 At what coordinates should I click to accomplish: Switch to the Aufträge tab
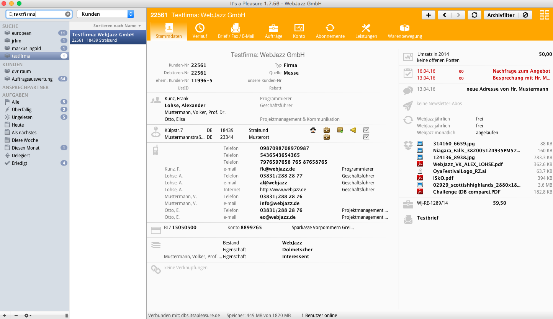[273, 31]
